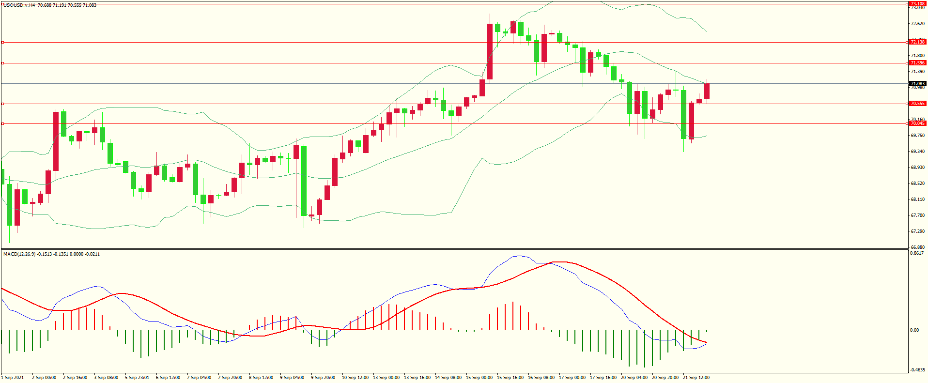Click the 69.340 price scale value
The width and height of the screenshot is (928, 383).
917,152
